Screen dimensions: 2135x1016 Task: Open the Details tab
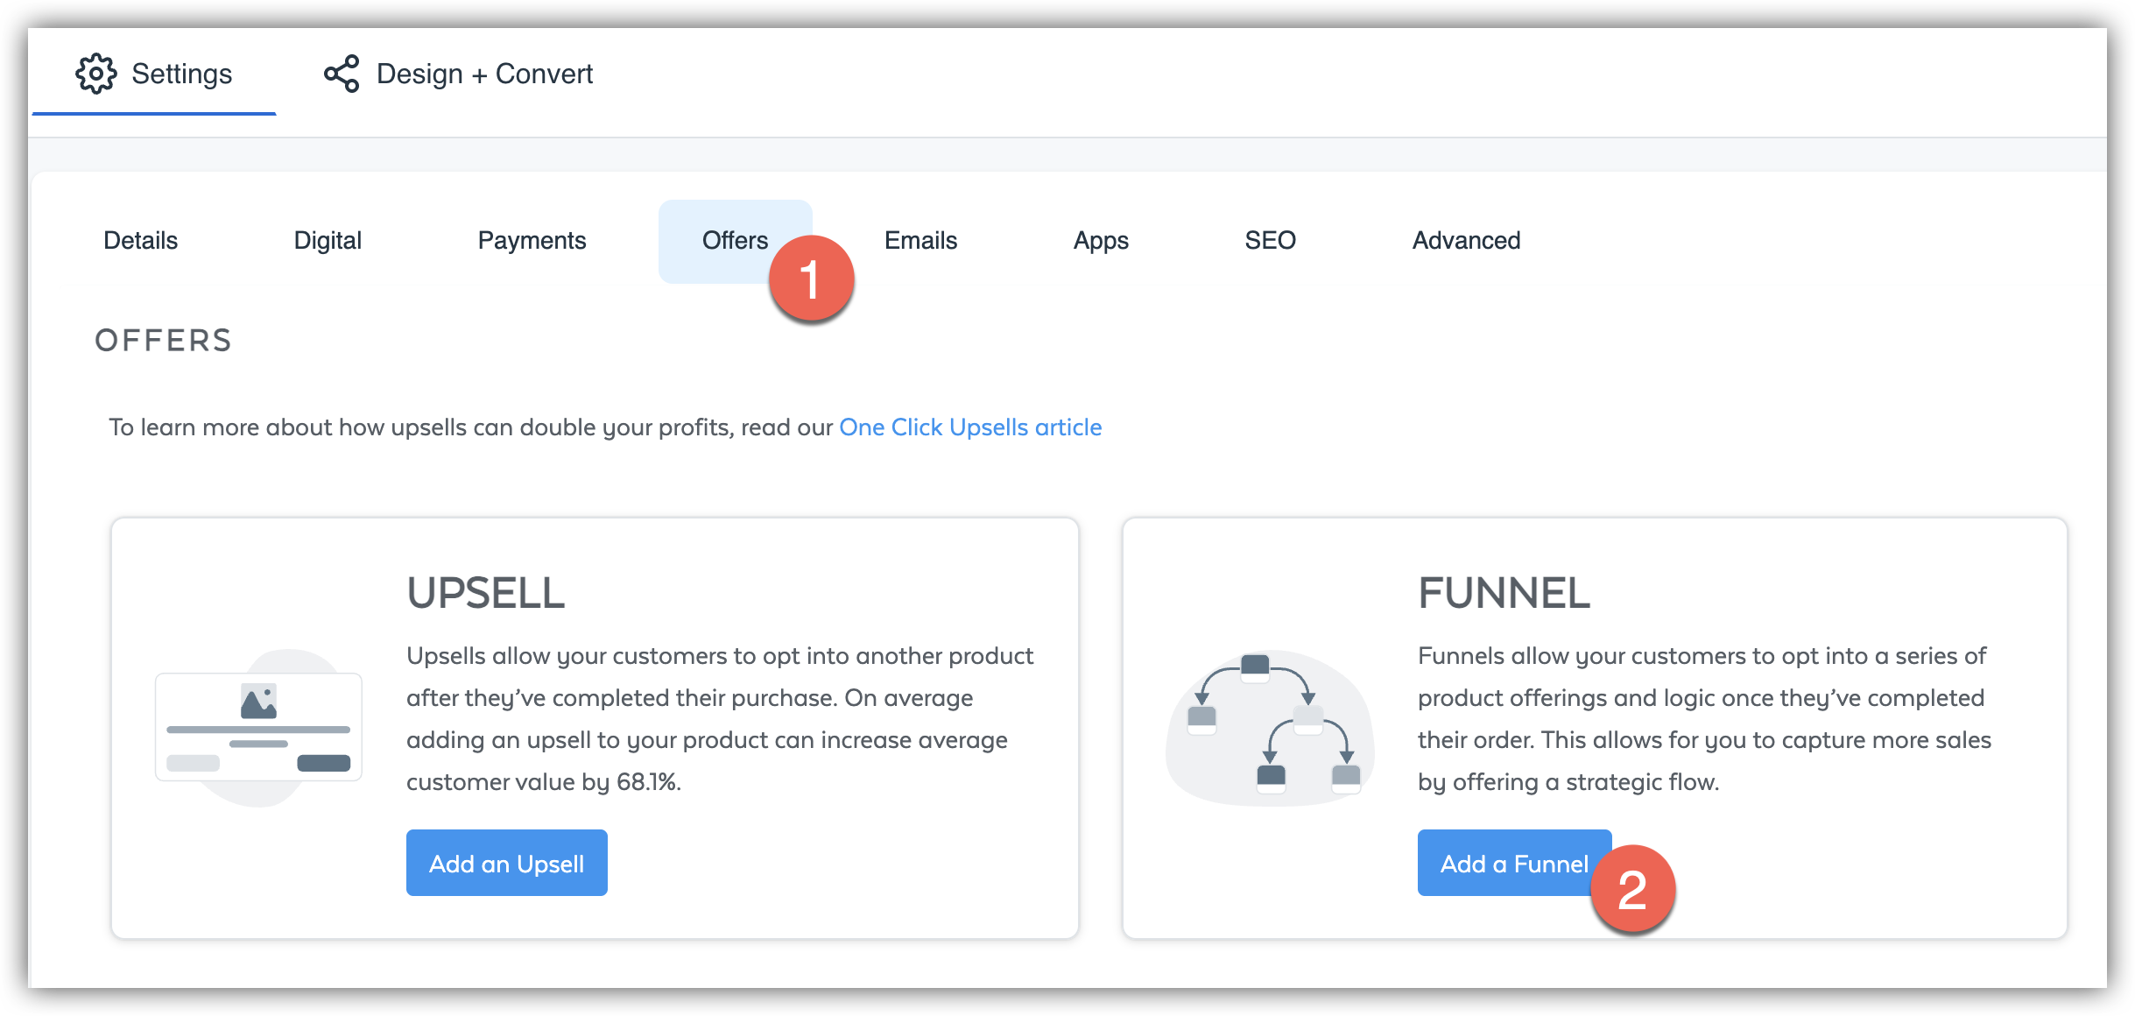[140, 240]
